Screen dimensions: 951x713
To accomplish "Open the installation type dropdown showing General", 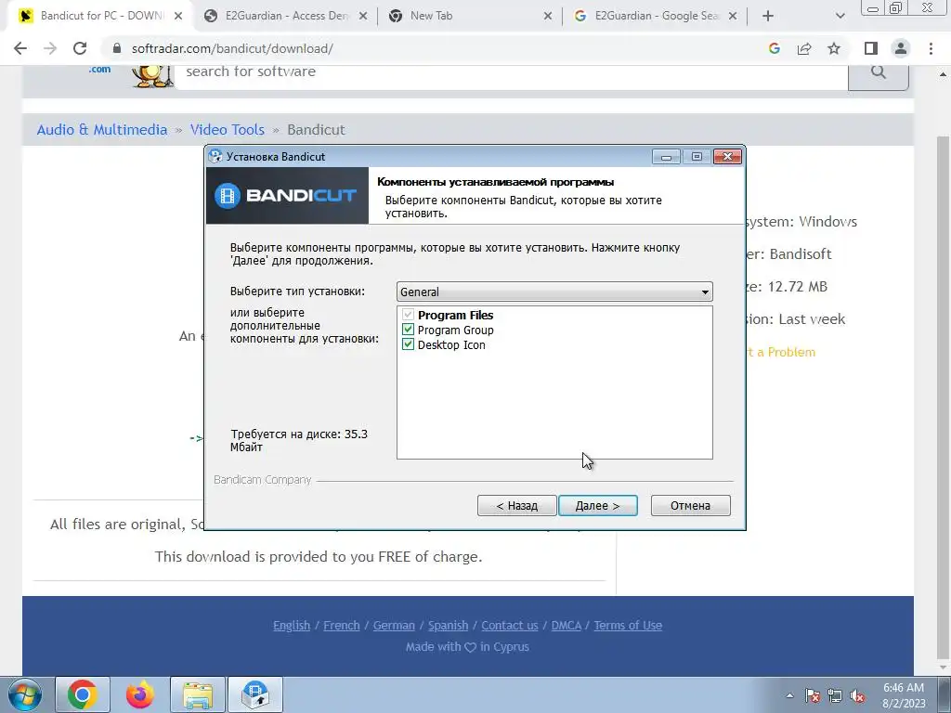I will point(554,292).
